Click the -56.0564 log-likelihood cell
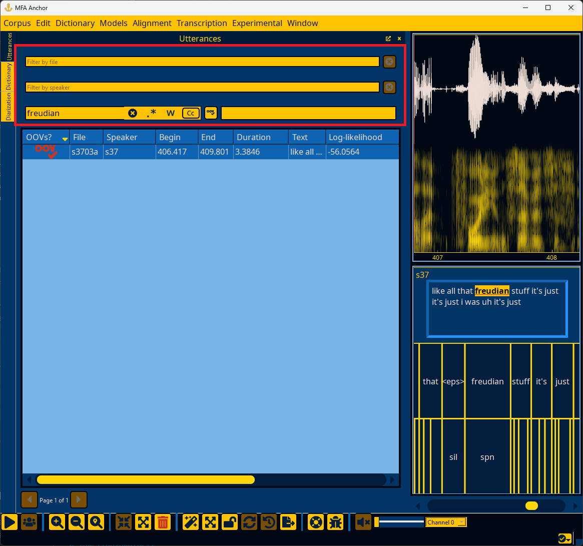This screenshot has height=546, width=583. 362,152
